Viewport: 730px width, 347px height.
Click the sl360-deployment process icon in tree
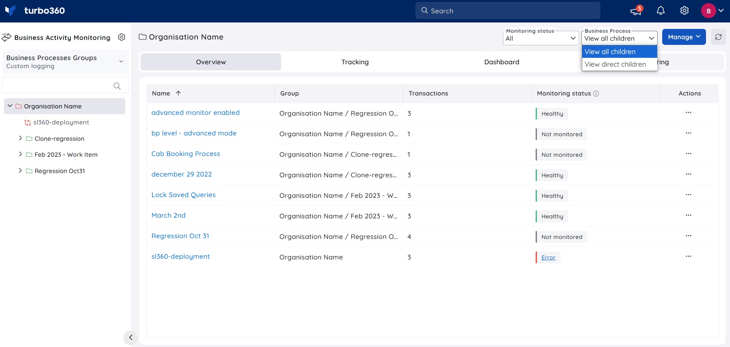coord(27,123)
